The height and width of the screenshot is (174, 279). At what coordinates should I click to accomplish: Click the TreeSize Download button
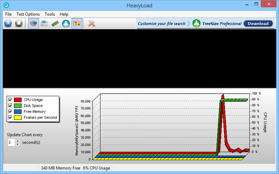pyautogui.click(x=258, y=24)
